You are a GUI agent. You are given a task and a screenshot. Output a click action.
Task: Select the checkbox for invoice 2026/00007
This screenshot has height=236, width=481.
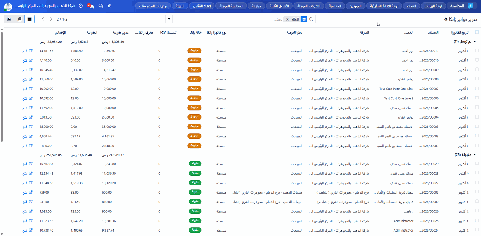click(477, 89)
